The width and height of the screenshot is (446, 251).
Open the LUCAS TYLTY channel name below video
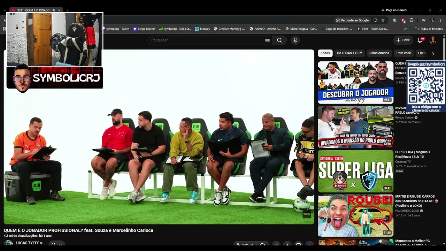tap(27, 243)
